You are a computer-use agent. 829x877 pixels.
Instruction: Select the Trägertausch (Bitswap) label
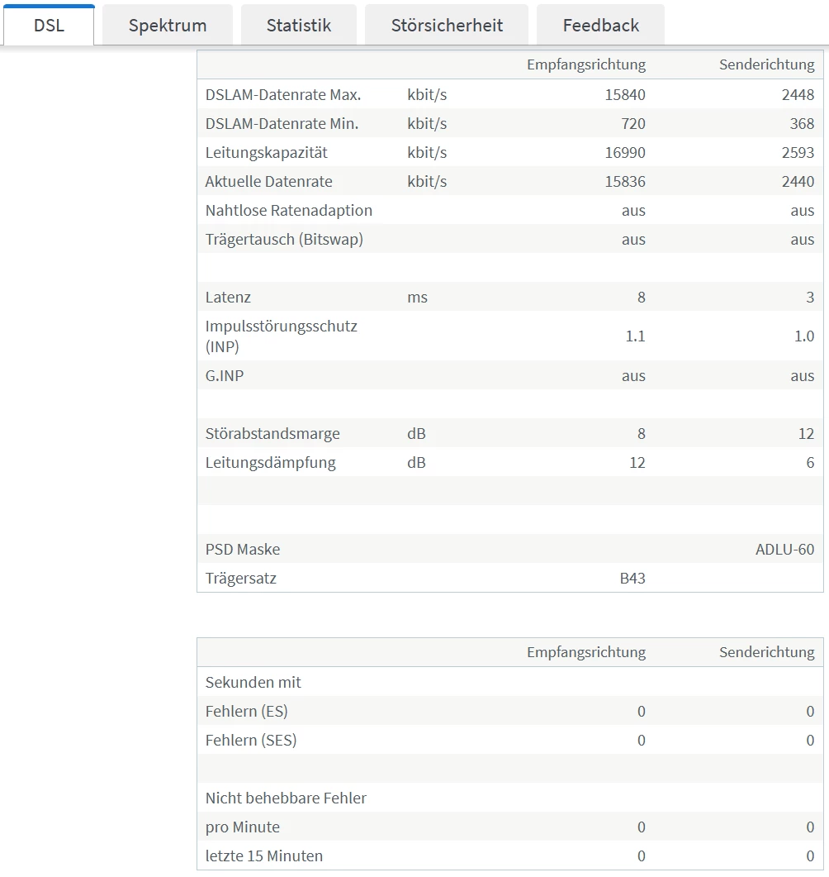(x=284, y=240)
